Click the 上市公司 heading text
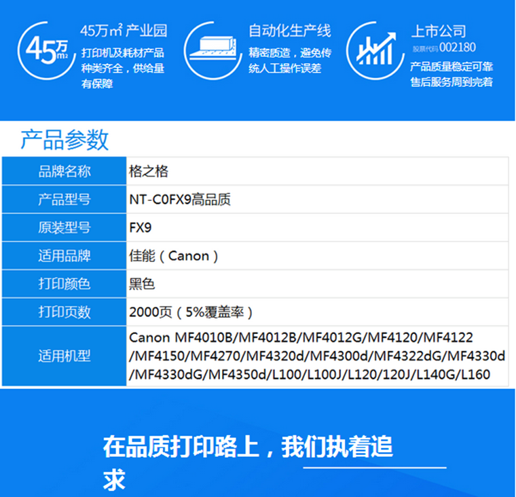 point(439,31)
